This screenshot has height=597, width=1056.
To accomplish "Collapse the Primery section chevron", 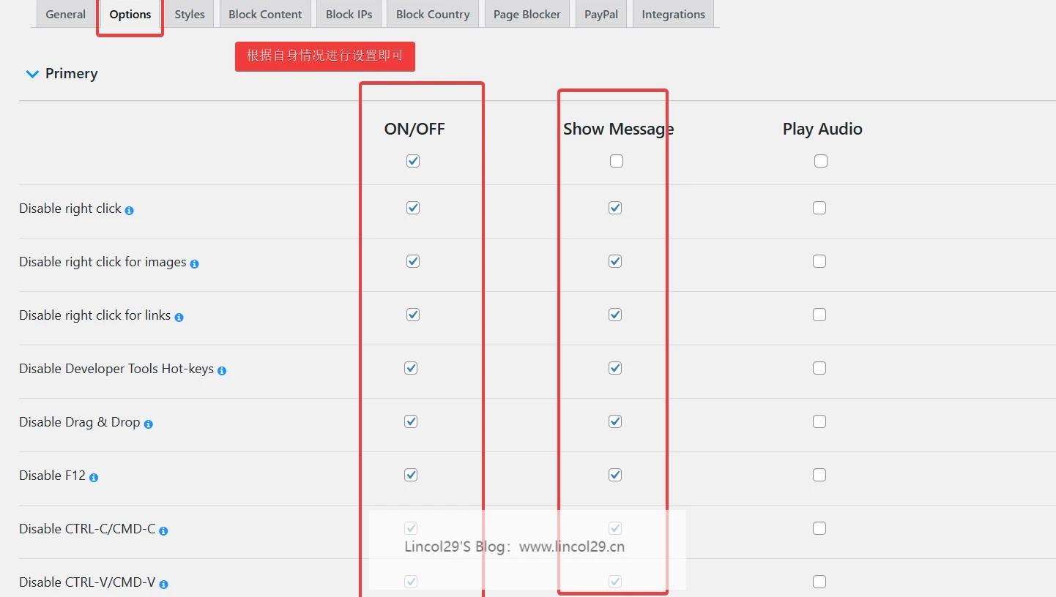I will pos(32,74).
